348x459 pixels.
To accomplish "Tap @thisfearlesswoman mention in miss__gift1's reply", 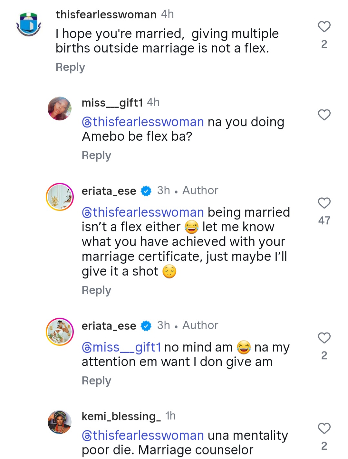I will pyautogui.click(x=143, y=122).
